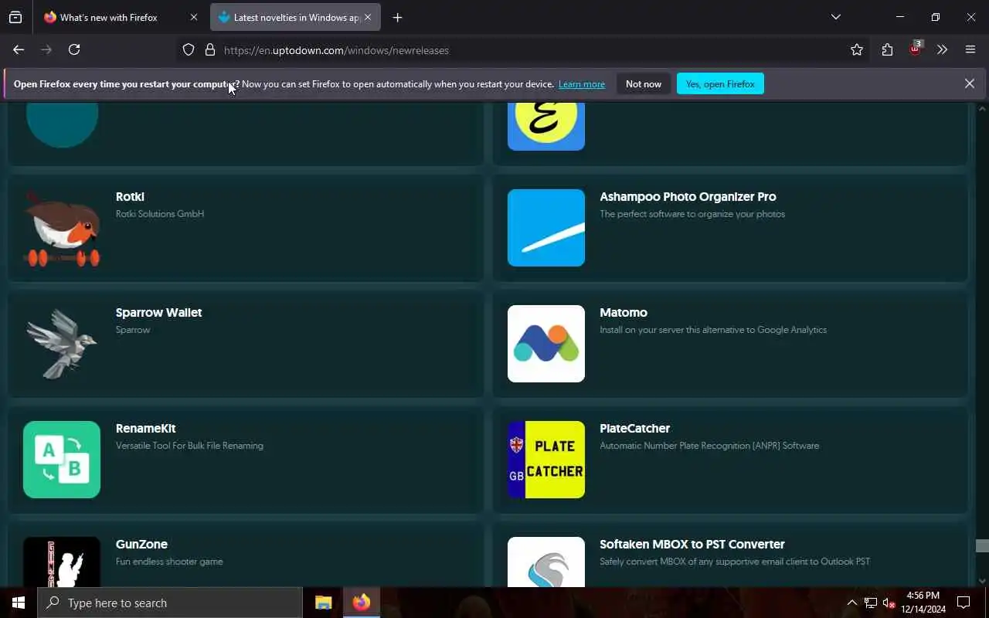Open the teal circle app icon
Screen dimensions: 989x618
coord(62,124)
